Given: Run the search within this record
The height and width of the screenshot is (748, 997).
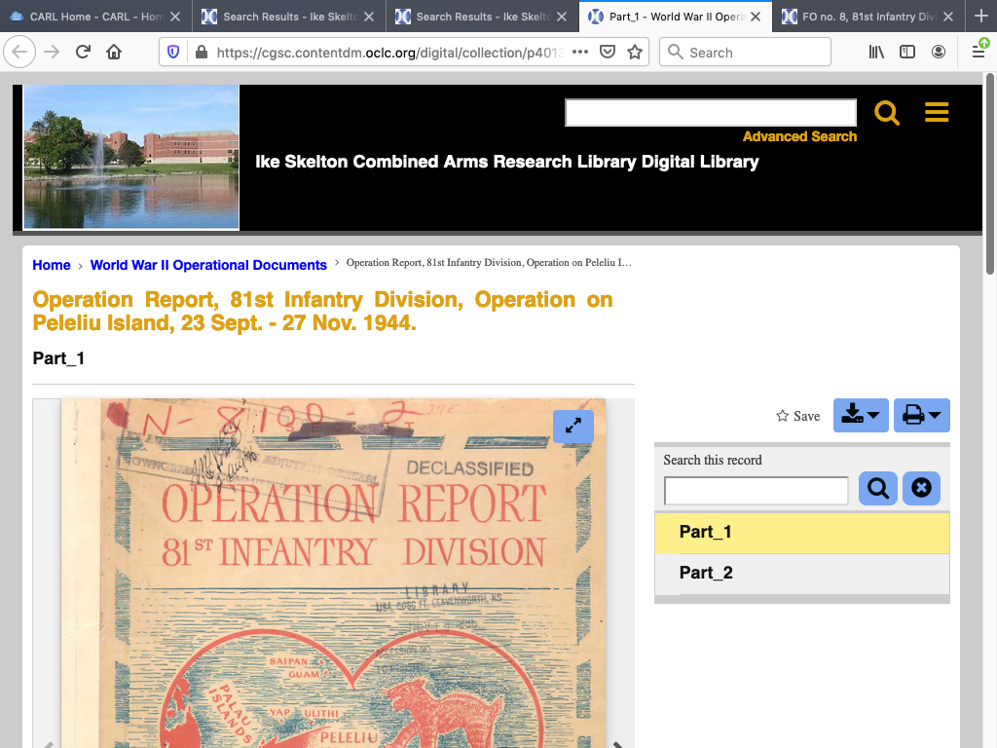Looking at the screenshot, I should [877, 488].
